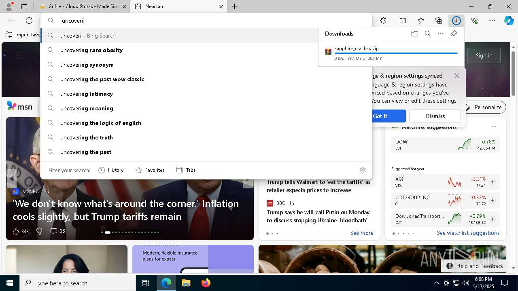Go to previous news carousel slide
The image size is (518, 291).
tap(12, 178)
